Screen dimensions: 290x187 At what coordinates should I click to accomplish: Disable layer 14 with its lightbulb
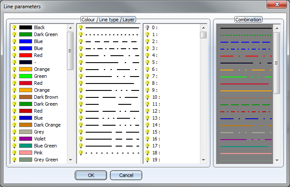tap(147, 125)
